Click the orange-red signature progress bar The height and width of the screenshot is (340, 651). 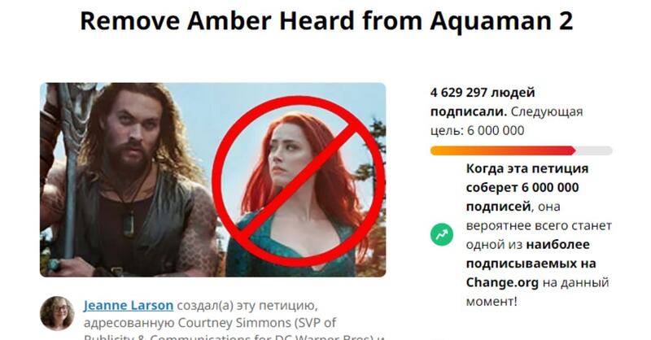[x=503, y=150]
